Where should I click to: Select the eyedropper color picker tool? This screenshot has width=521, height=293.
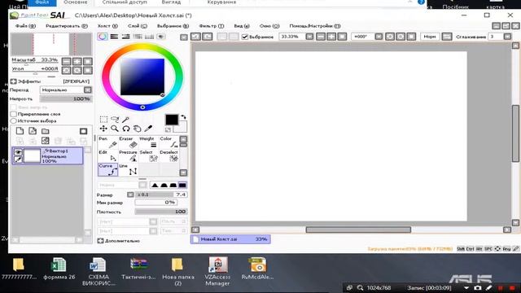point(148,129)
